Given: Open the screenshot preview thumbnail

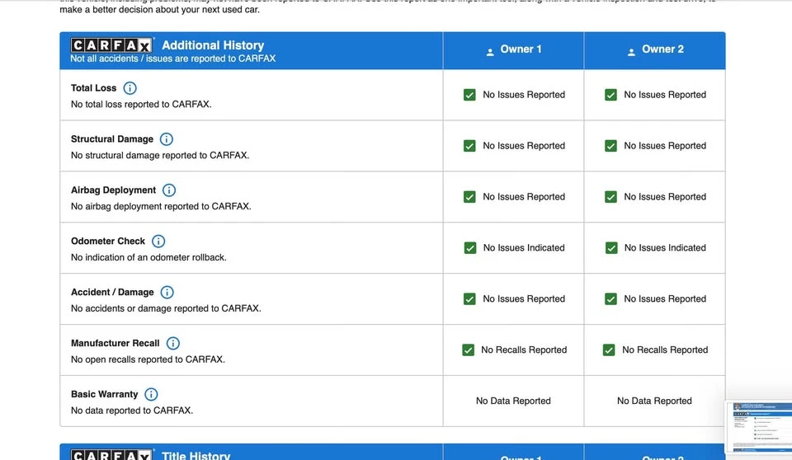Looking at the screenshot, I should coord(759,427).
